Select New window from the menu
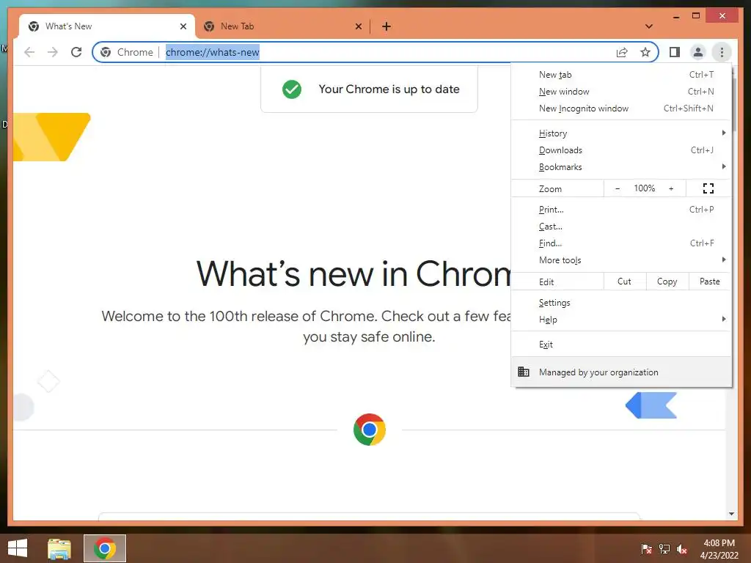The height and width of the screenshot is (563, 751). [622, 92]
